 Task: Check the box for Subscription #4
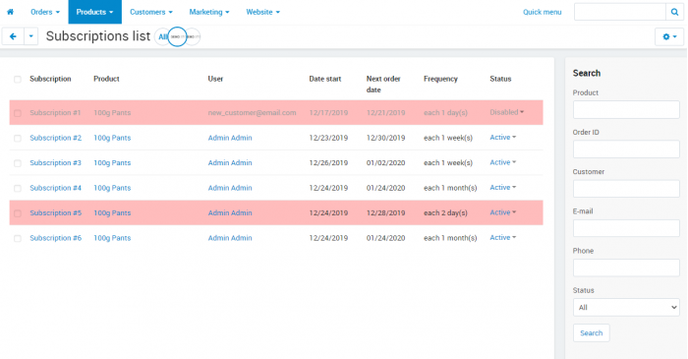click(x=18, y=188)
